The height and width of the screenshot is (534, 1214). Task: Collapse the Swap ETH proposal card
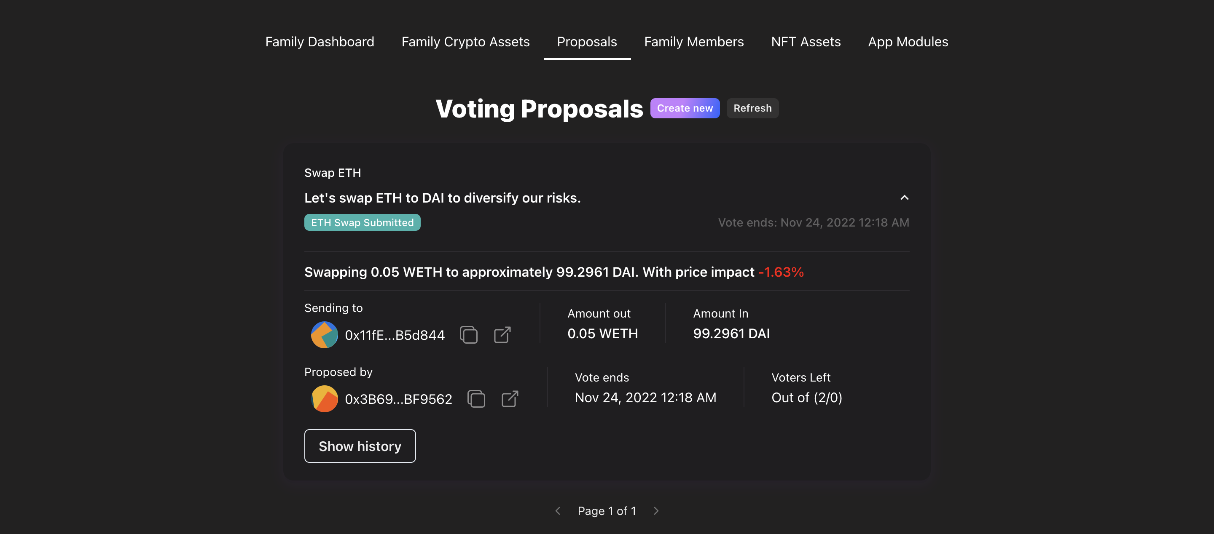904,198
